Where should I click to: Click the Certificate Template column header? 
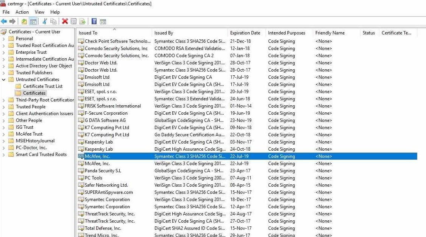tap(398, 33)
